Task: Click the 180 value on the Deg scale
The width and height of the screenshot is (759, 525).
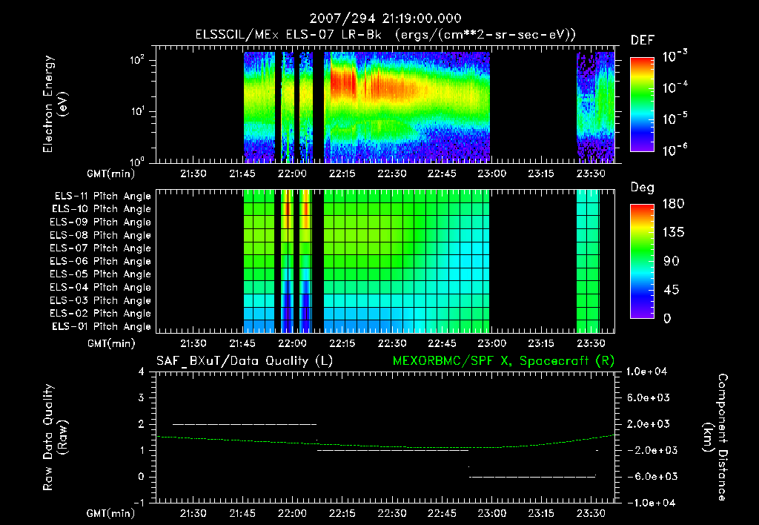Action: click(673, 204)
